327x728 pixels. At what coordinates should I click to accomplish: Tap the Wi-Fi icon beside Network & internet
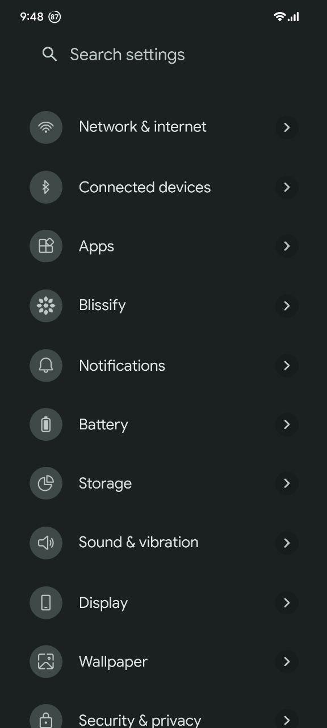[x=46, y=127]
